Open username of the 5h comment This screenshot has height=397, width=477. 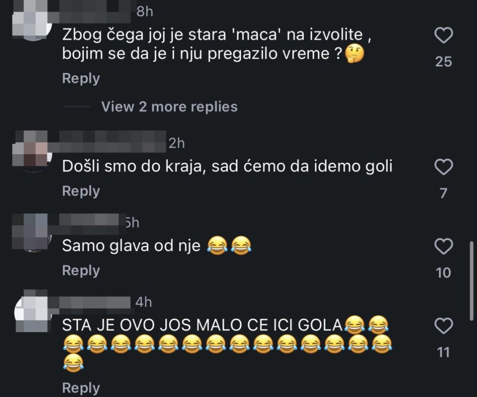88,224
